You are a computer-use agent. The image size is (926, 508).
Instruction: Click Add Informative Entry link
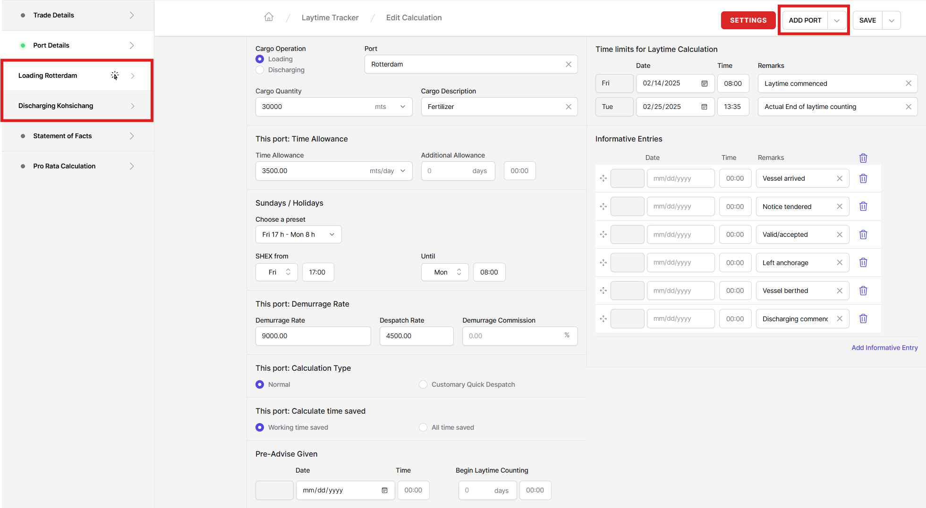coord(884,348)
